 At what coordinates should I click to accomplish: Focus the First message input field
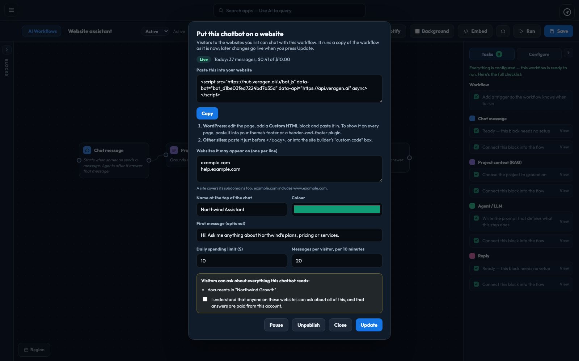289,235
